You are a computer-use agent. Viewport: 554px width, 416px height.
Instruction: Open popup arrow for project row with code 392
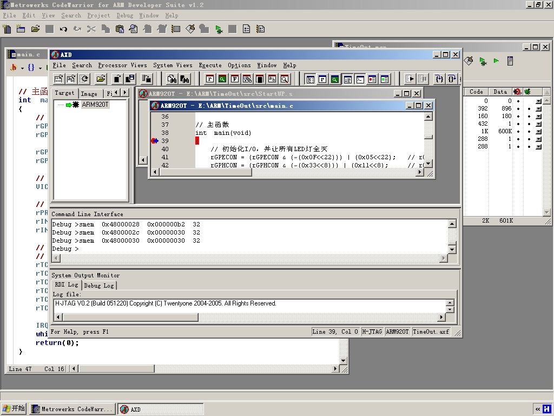tap(538, 108)
